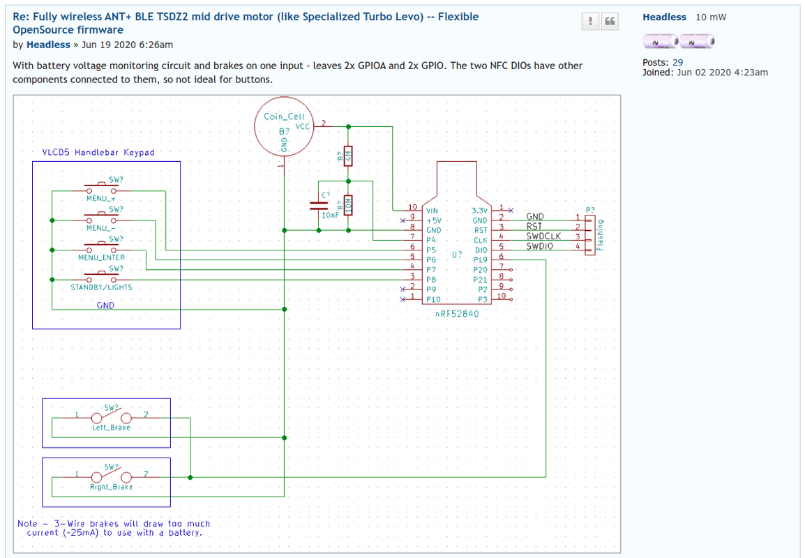The image size is (805, 558).
Task: Click the nRF52840 label in schematic
Action: 457,314
